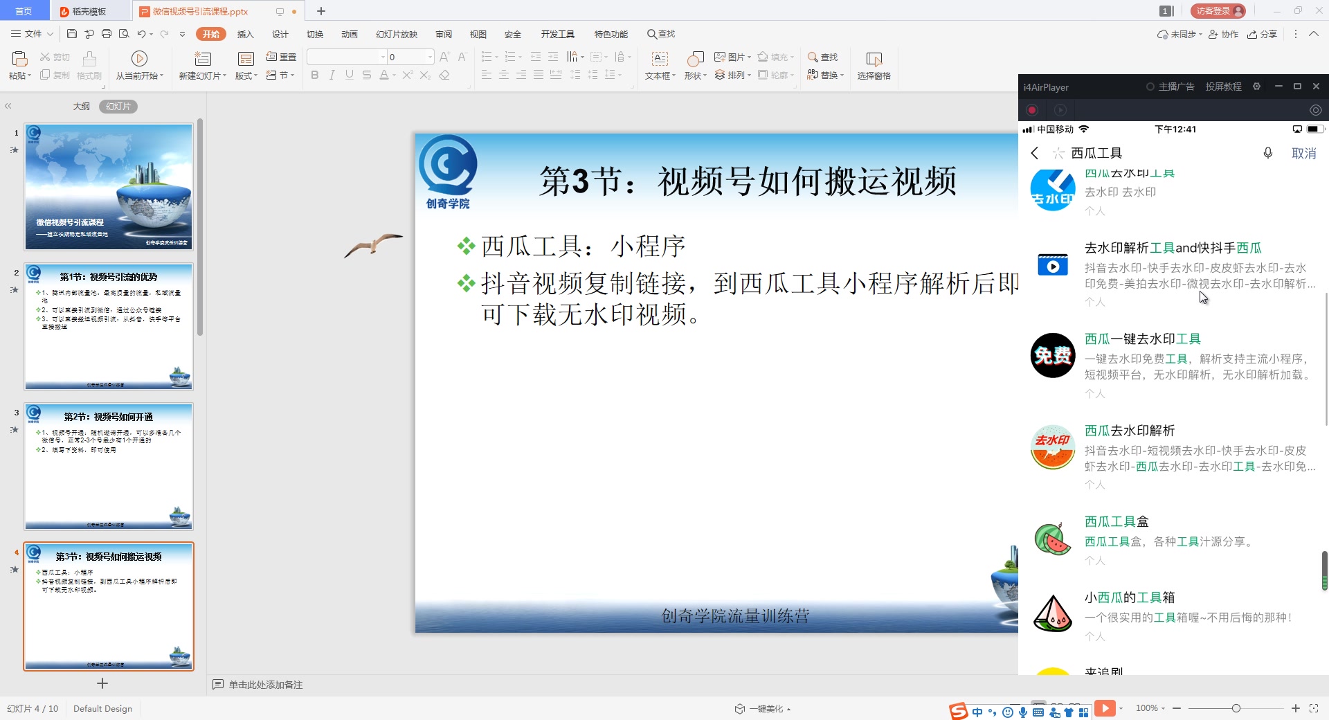This screenshot has height=720, width=1329.
Task: Clear formatting with the eraser icon
Action: pos(444,75)
